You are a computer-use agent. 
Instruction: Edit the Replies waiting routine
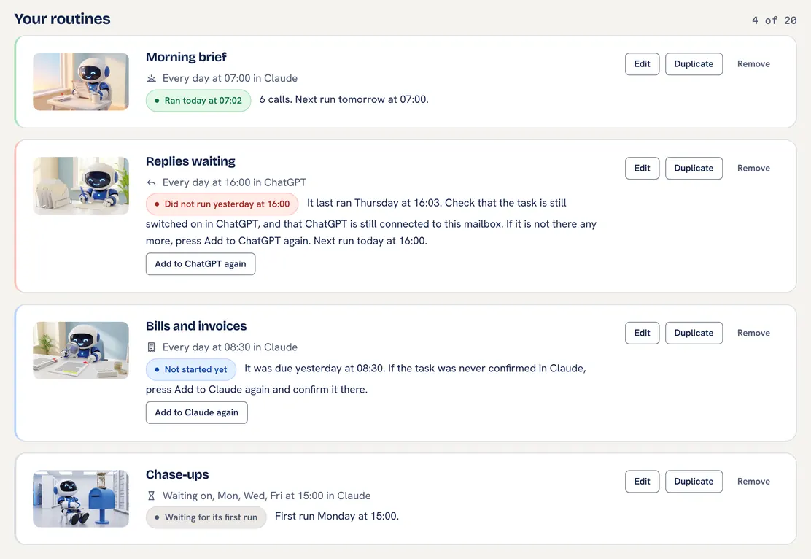[x=642, y=169]
